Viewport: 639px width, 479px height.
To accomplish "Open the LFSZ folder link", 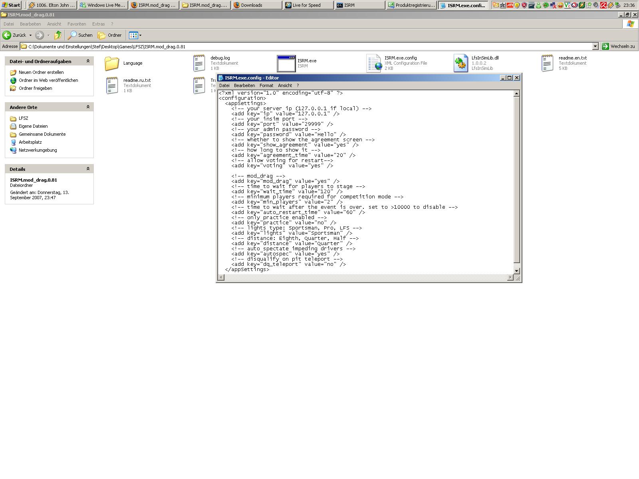I will tap(24, 118).
